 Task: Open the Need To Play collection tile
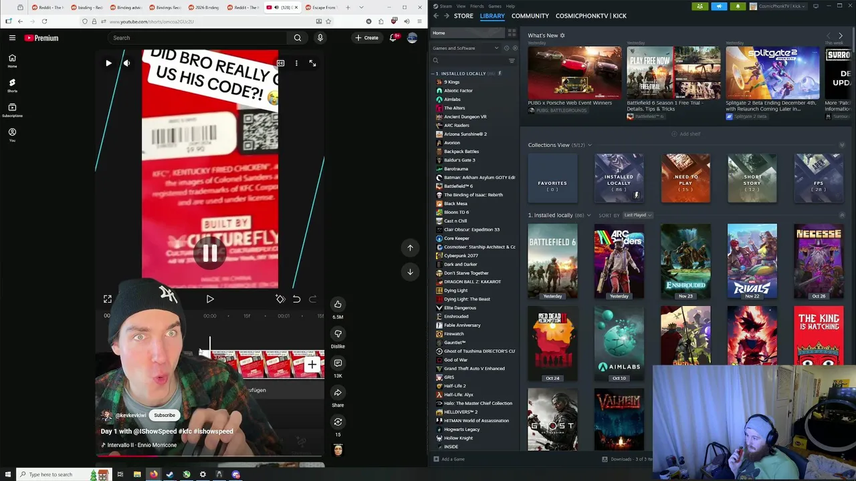(x=685, y=178)
